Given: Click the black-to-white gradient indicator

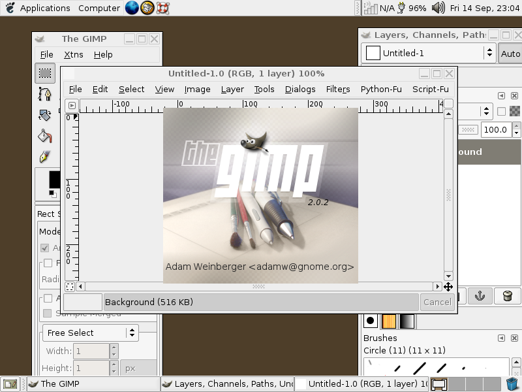Looking at the screenshot, I should [x=407, y=321].
